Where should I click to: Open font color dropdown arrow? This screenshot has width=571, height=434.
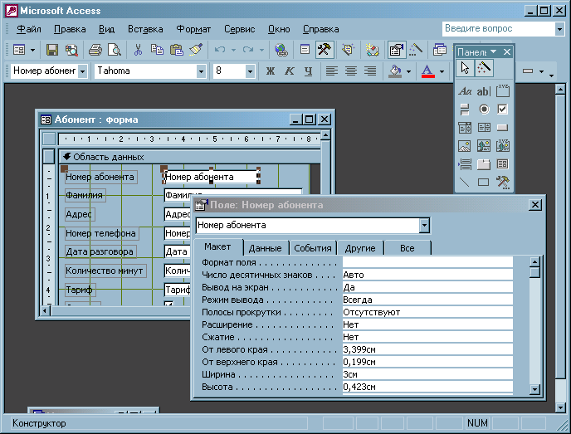442,71
